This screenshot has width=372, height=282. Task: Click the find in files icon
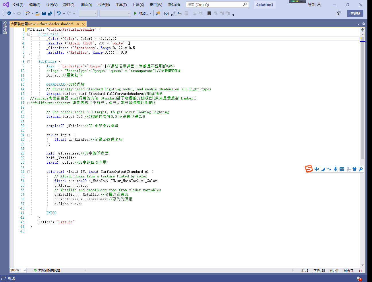(158, 13)
